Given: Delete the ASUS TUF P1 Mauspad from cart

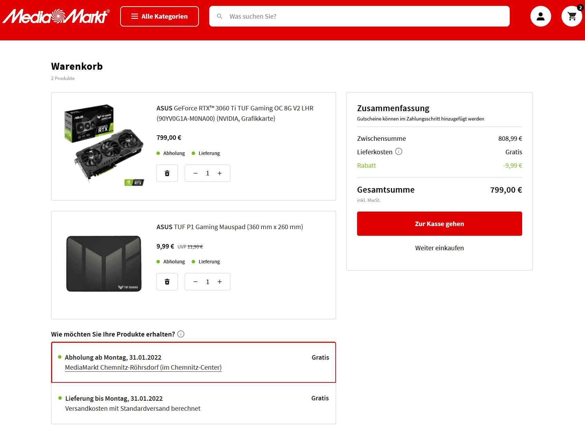Looking at the screenshot, I should coord(167,282).
